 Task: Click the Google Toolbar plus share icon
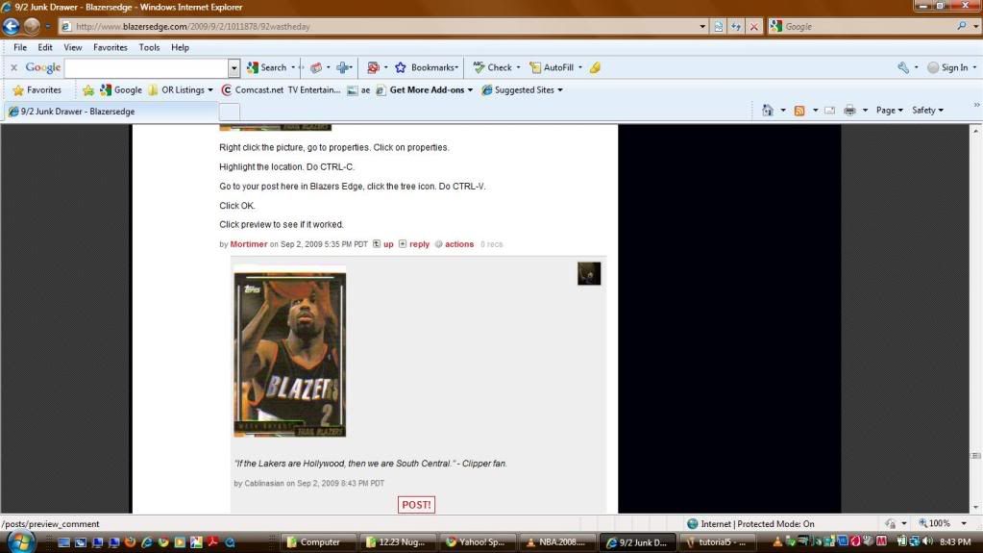click(x=342, y=67)
